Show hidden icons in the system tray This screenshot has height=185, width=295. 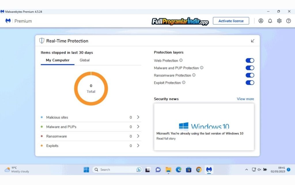coord(246,169)
